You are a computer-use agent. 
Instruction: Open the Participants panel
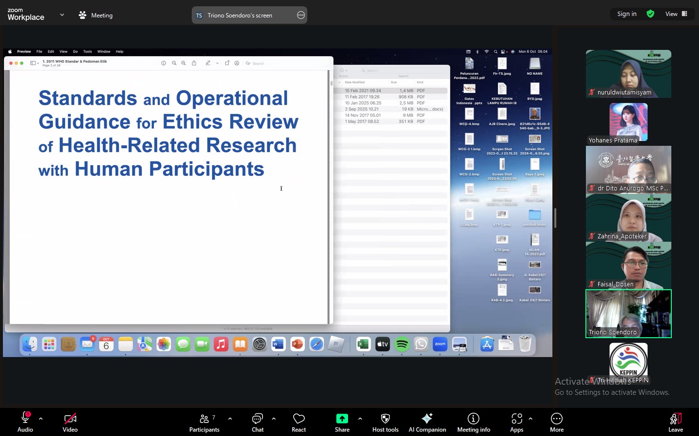tap(204, 419)
